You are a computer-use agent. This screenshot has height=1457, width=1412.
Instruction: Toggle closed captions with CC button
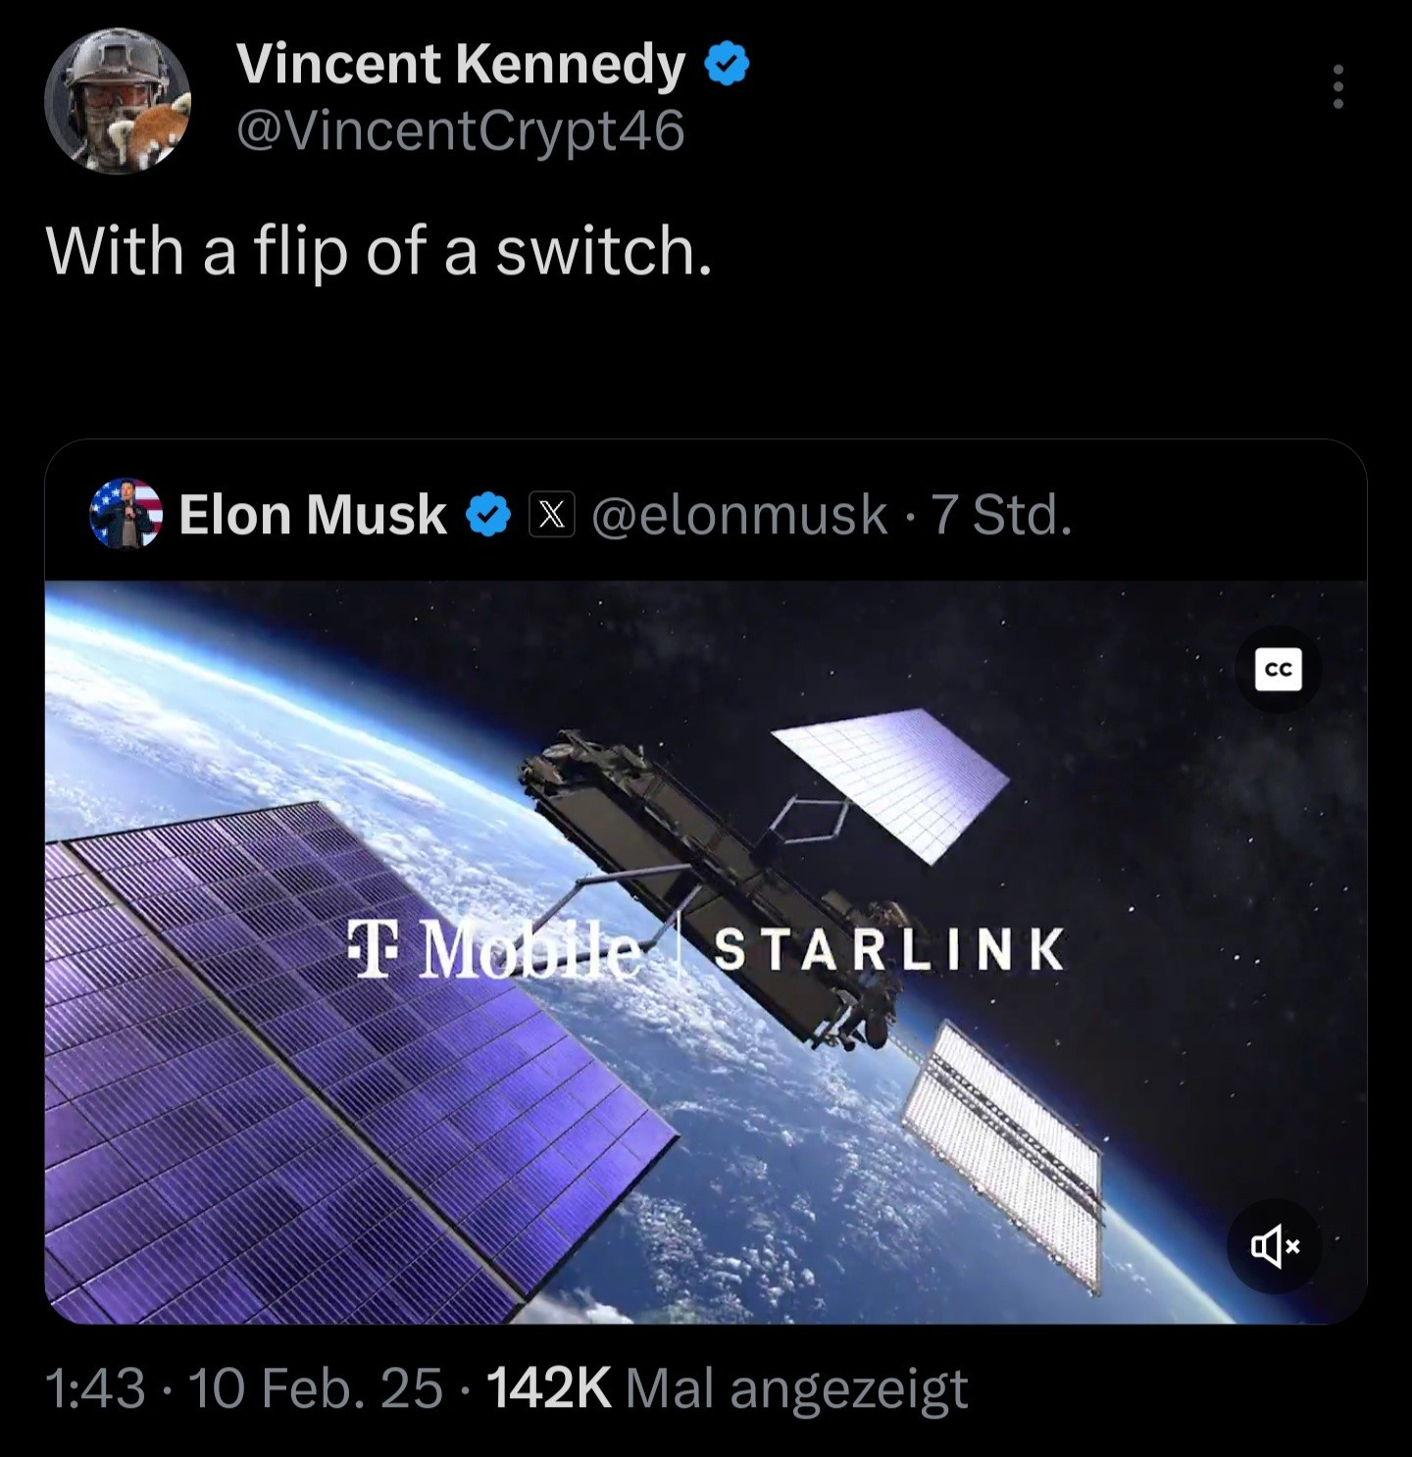pos(1278,670)
